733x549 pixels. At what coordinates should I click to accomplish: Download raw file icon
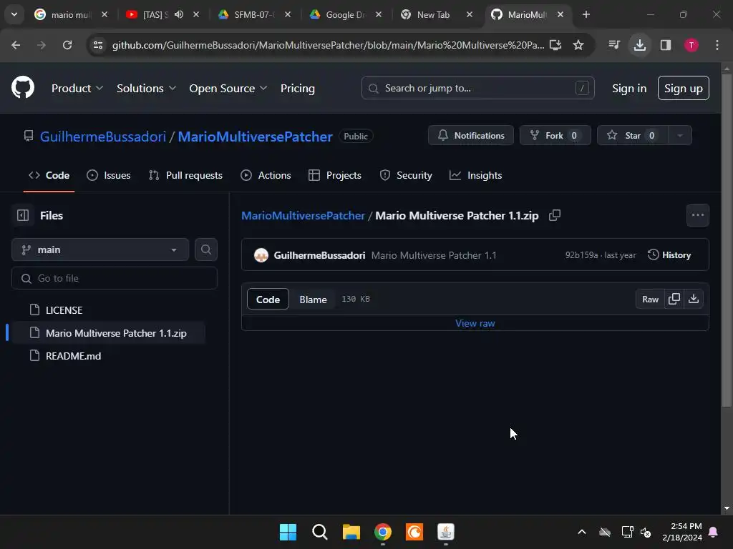694,300
